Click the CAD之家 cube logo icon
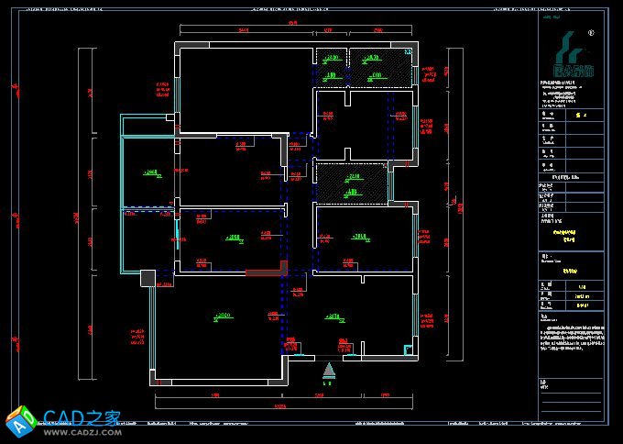623x444 pixels. point(20,421)
